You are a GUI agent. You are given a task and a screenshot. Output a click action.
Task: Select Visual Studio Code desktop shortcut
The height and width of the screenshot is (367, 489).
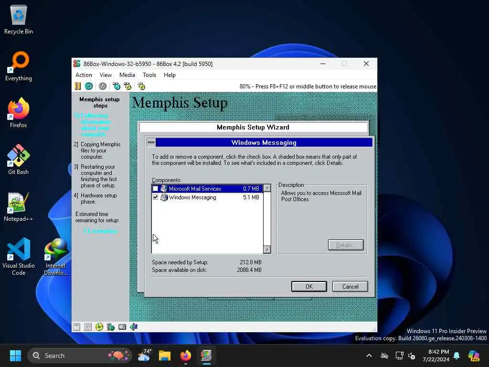coord(19,257)
